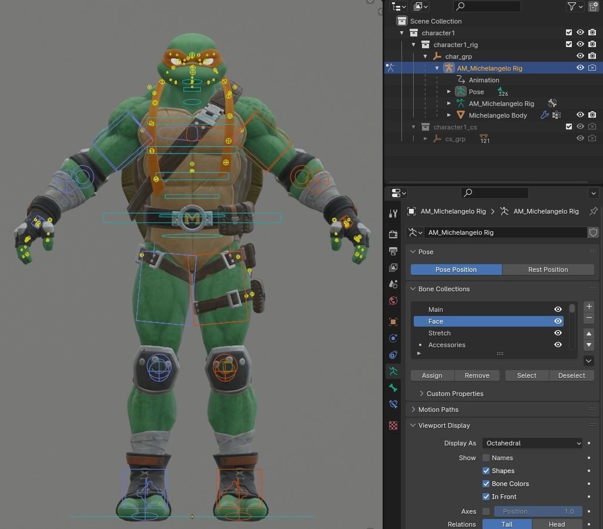Screen dimensions: 603x529
Task: Disable Show Shapes checkbox
Action: 486,471
